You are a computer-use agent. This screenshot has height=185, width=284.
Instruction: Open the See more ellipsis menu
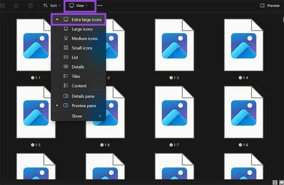coord(100,6)
